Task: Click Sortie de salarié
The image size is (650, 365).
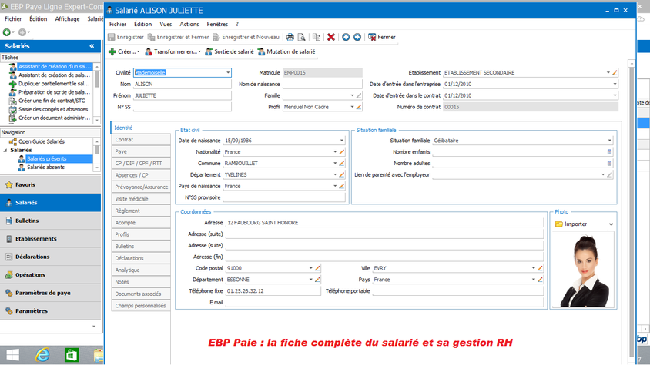Action: (230, 51)
